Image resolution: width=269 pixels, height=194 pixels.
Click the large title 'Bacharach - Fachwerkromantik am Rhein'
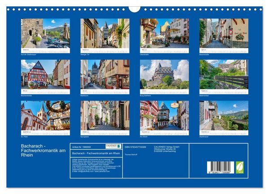(x=43, y=150)
